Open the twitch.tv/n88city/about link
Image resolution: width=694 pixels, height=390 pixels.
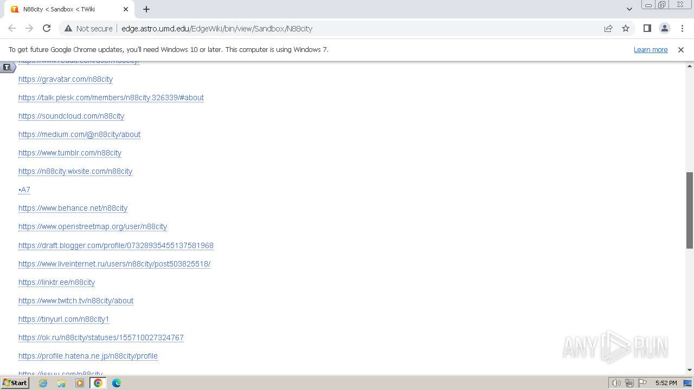coord(76,301)
